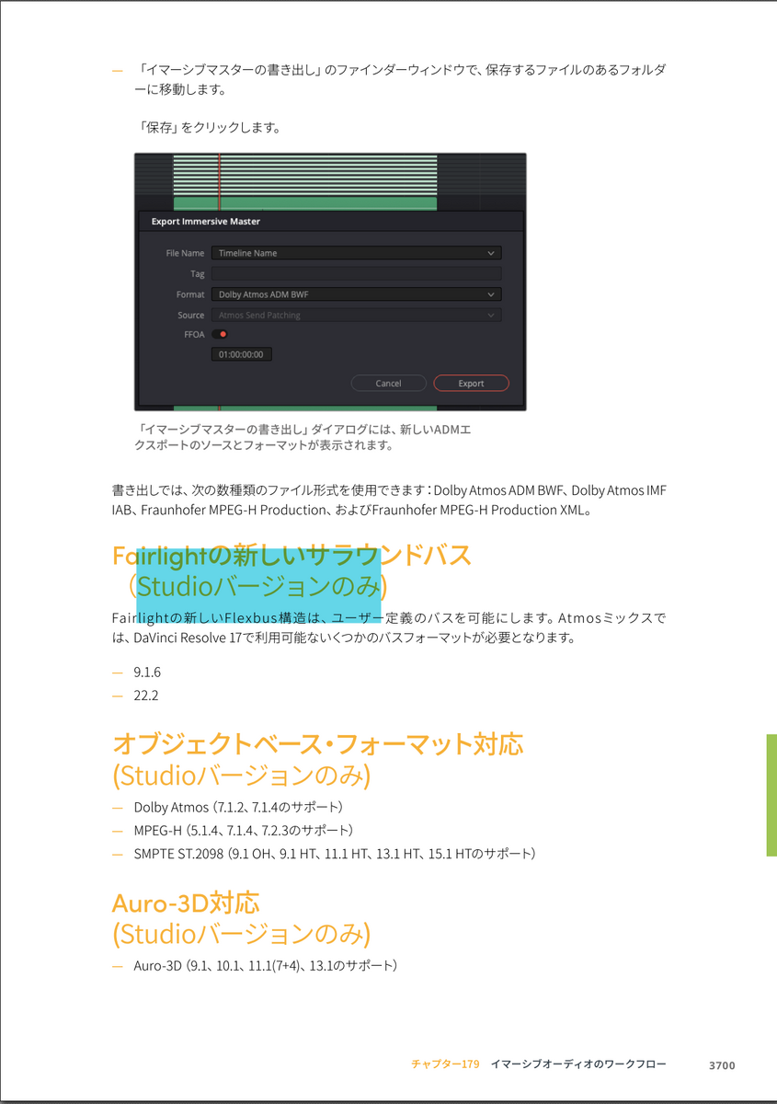777x1104 pixels.
Task: Toggle the FFOA switch
Action: click(220, 335)
